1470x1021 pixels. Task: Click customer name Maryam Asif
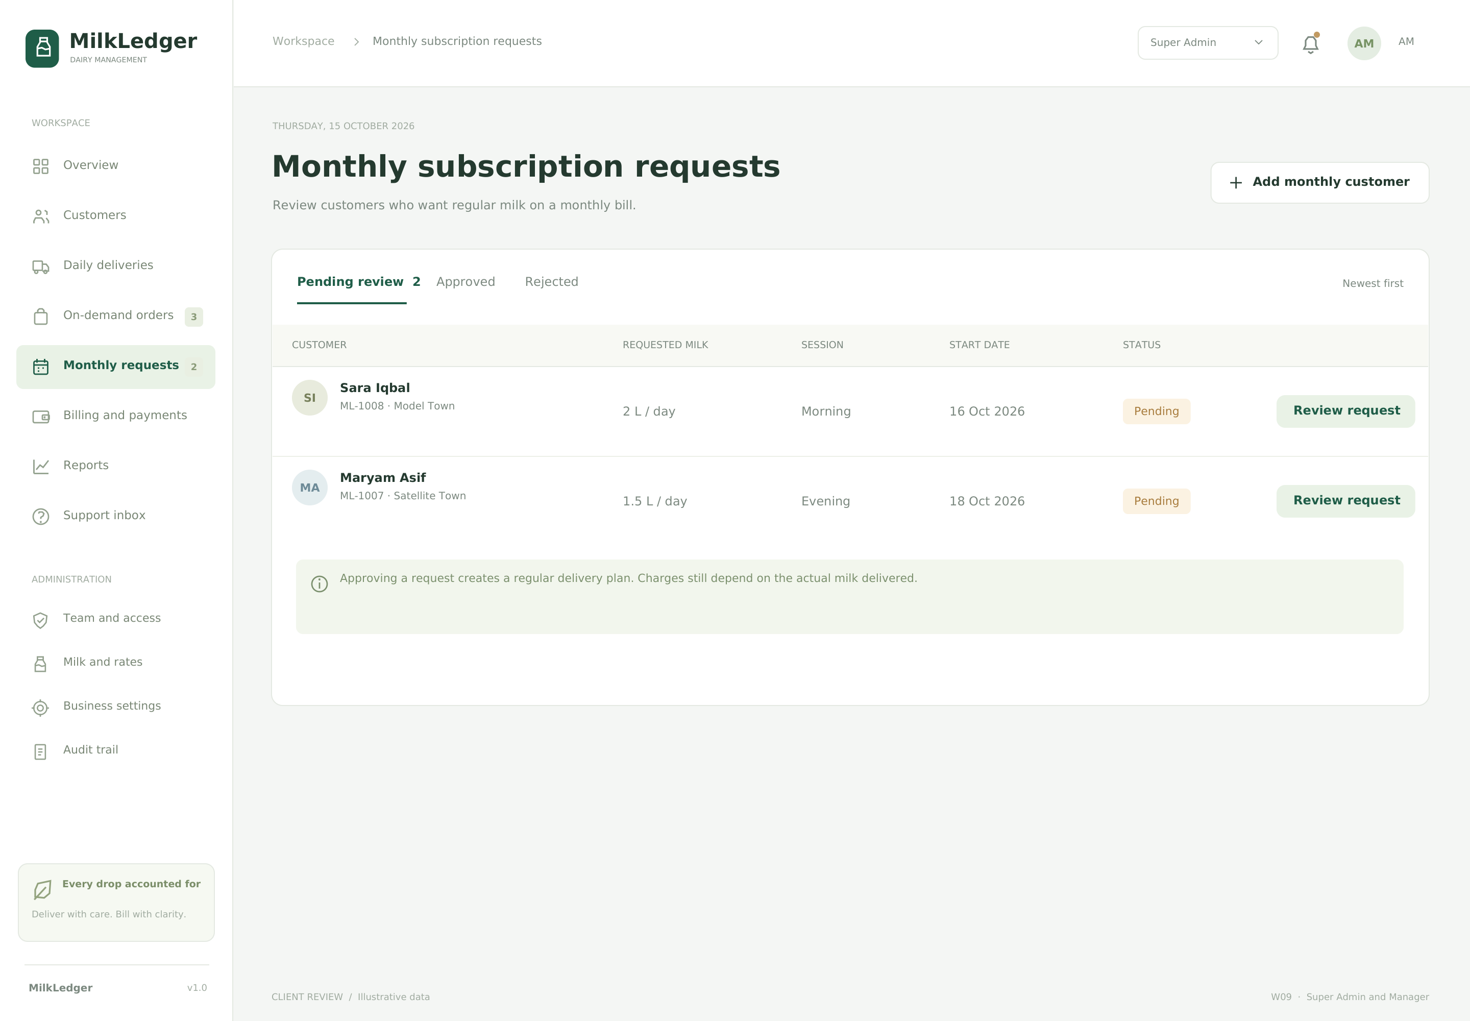(382, 478)
